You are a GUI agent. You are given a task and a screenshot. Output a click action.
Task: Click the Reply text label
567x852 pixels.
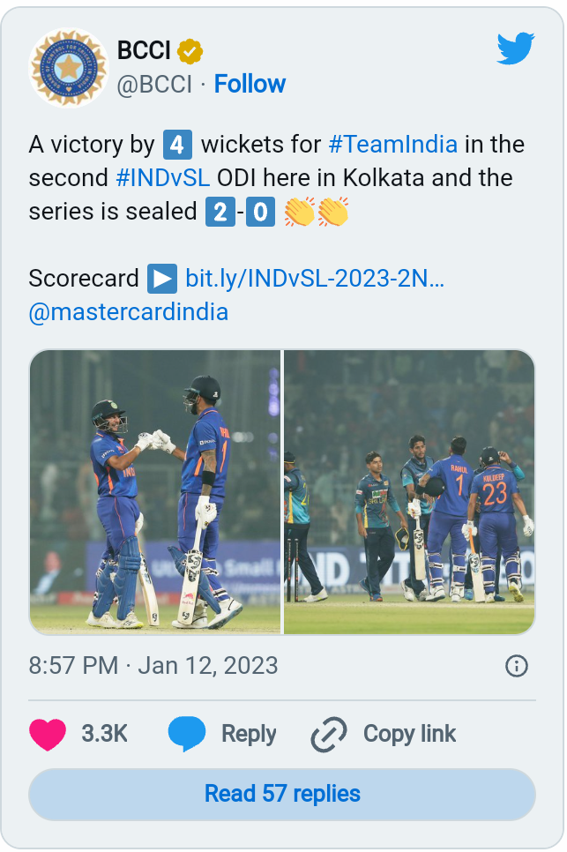tap(249, 734)
